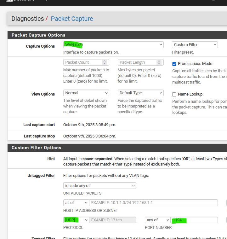Enable or disable Promiscuous Mode checkbox
Image resolution: width=227 pixels, height=239 pixels.
(174, 64)
